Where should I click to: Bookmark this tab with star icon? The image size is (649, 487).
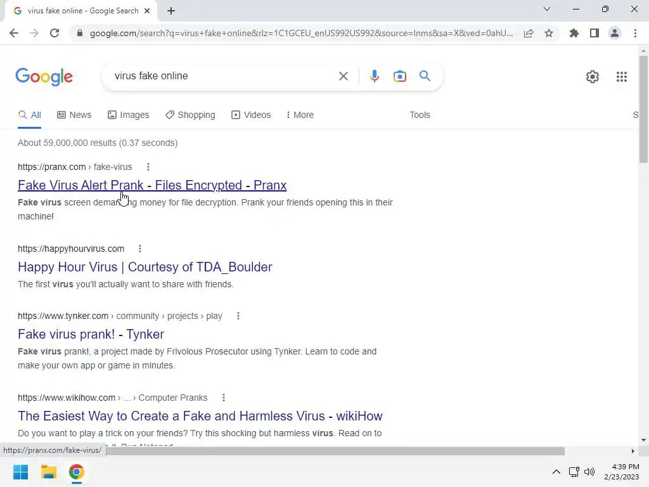pyautogui.click(x=549, y=33)
